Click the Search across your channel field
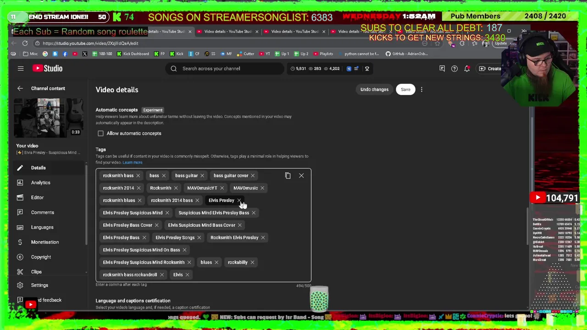Viewport: 587px width, 330px height. [225, 69]
